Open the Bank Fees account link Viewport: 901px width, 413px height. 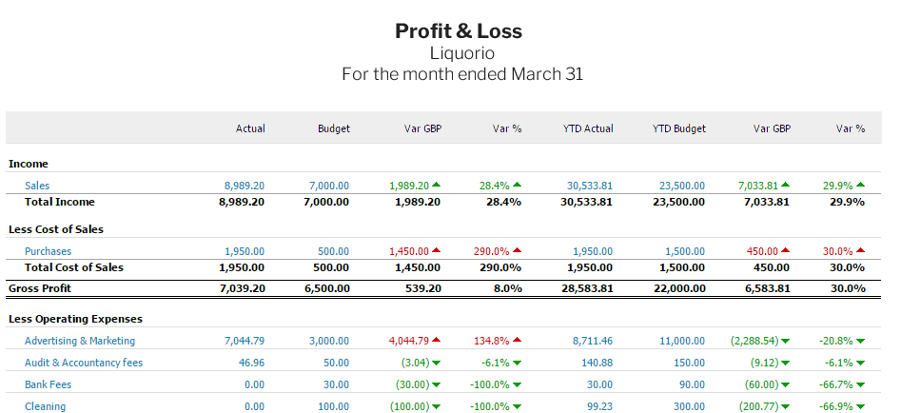pyautogui.click(x=48, y=384)
